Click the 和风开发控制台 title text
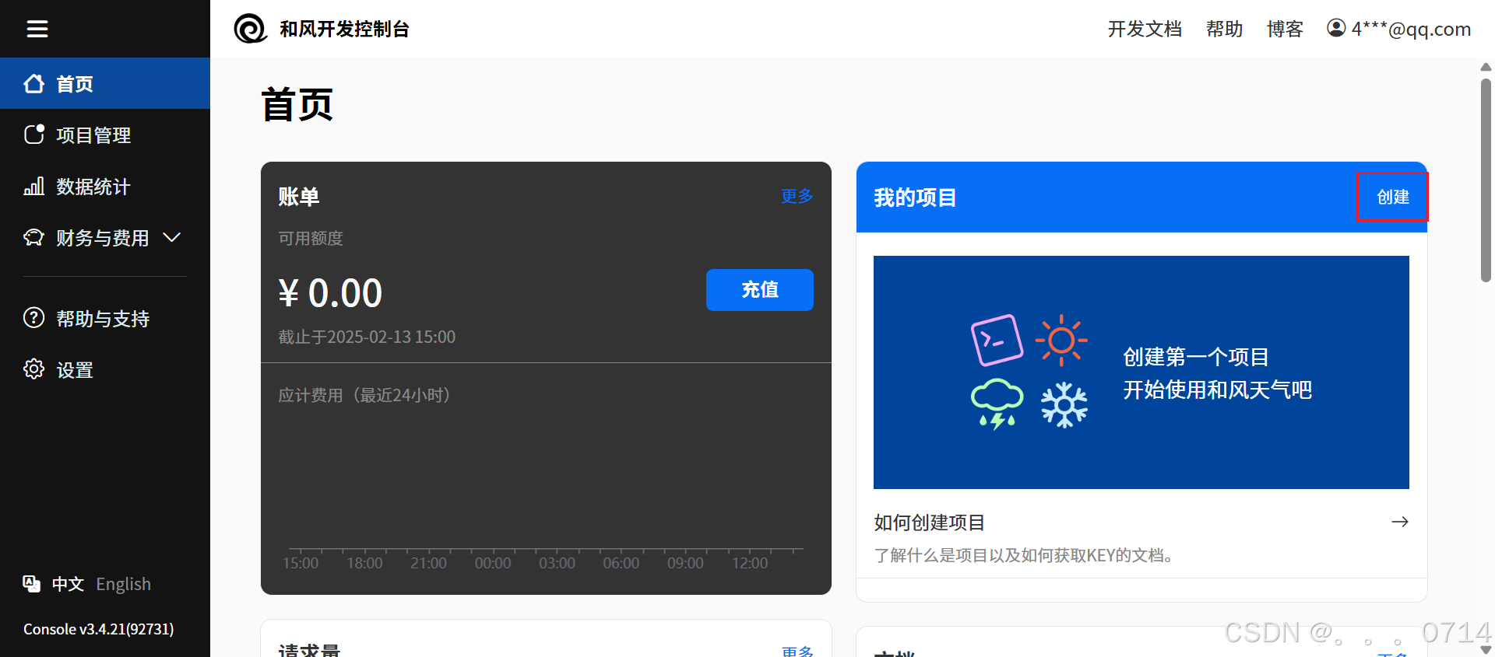1495x657 pixels. click(x=344, y=29)
